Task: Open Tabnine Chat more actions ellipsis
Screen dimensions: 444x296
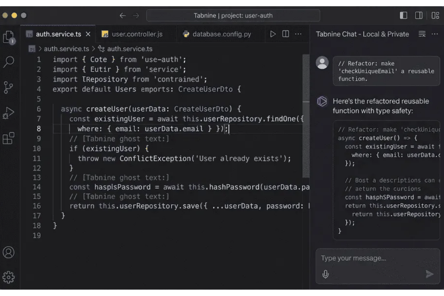Action: pyautogui.click(x=435, y=34)
